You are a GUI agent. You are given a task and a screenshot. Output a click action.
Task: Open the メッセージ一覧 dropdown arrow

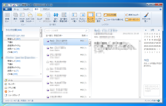click(77, 21)
